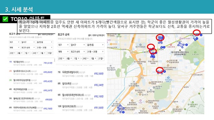The image size is (214, 120).
Task: Click the 상인화성파크드림 apartment icon
Action: click(177, 107)
